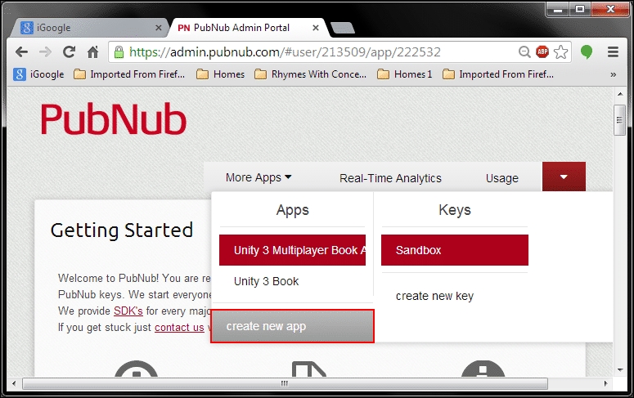Screen dimensions: 634x398
Task: Bookmark page with the star icon
Action: [561, 51]
